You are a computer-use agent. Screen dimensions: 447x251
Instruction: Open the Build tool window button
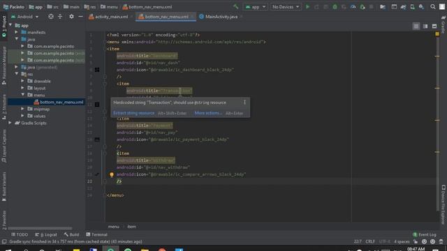tap(71, 234)
